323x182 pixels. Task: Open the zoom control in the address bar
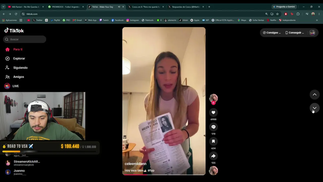click(266, 14)
